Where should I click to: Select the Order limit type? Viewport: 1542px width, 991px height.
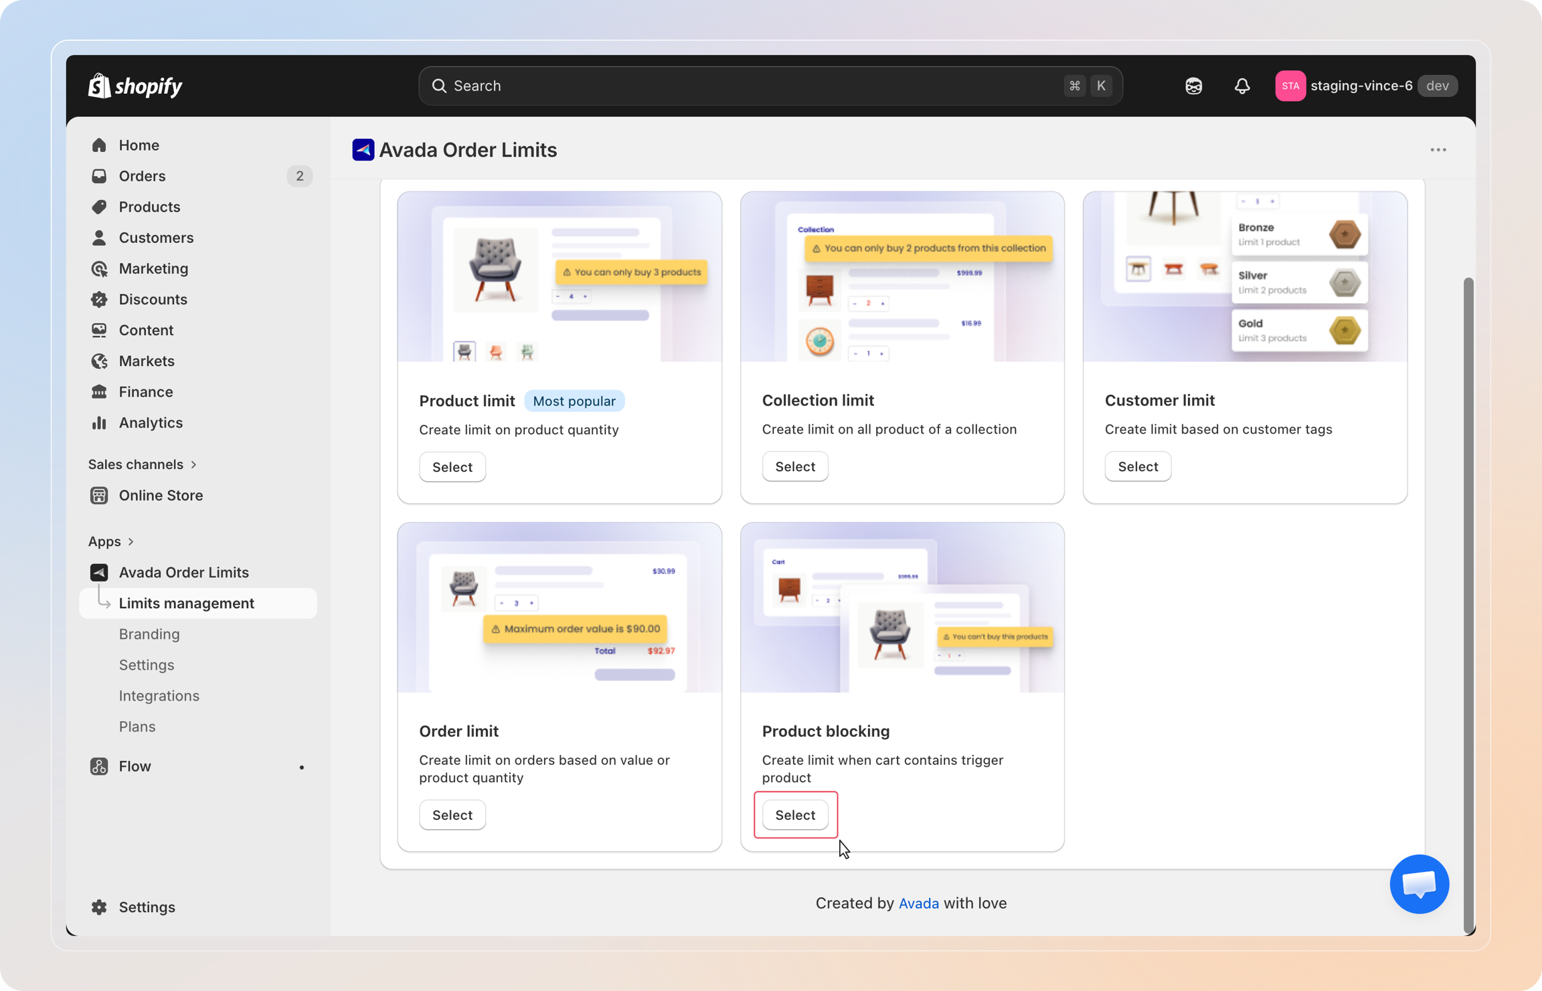[x=452, y=815]
